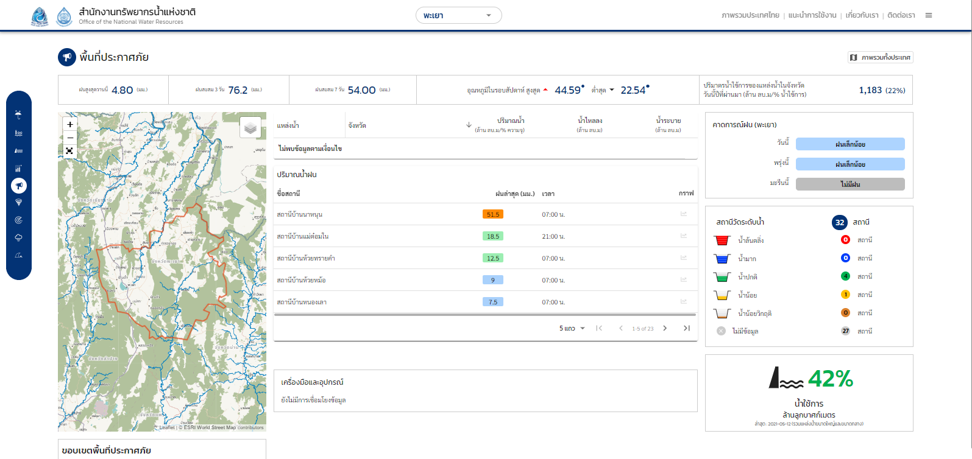Click the 21:00 น. time cell
Screen dimensions: 972x459
(x=553, y=236)
